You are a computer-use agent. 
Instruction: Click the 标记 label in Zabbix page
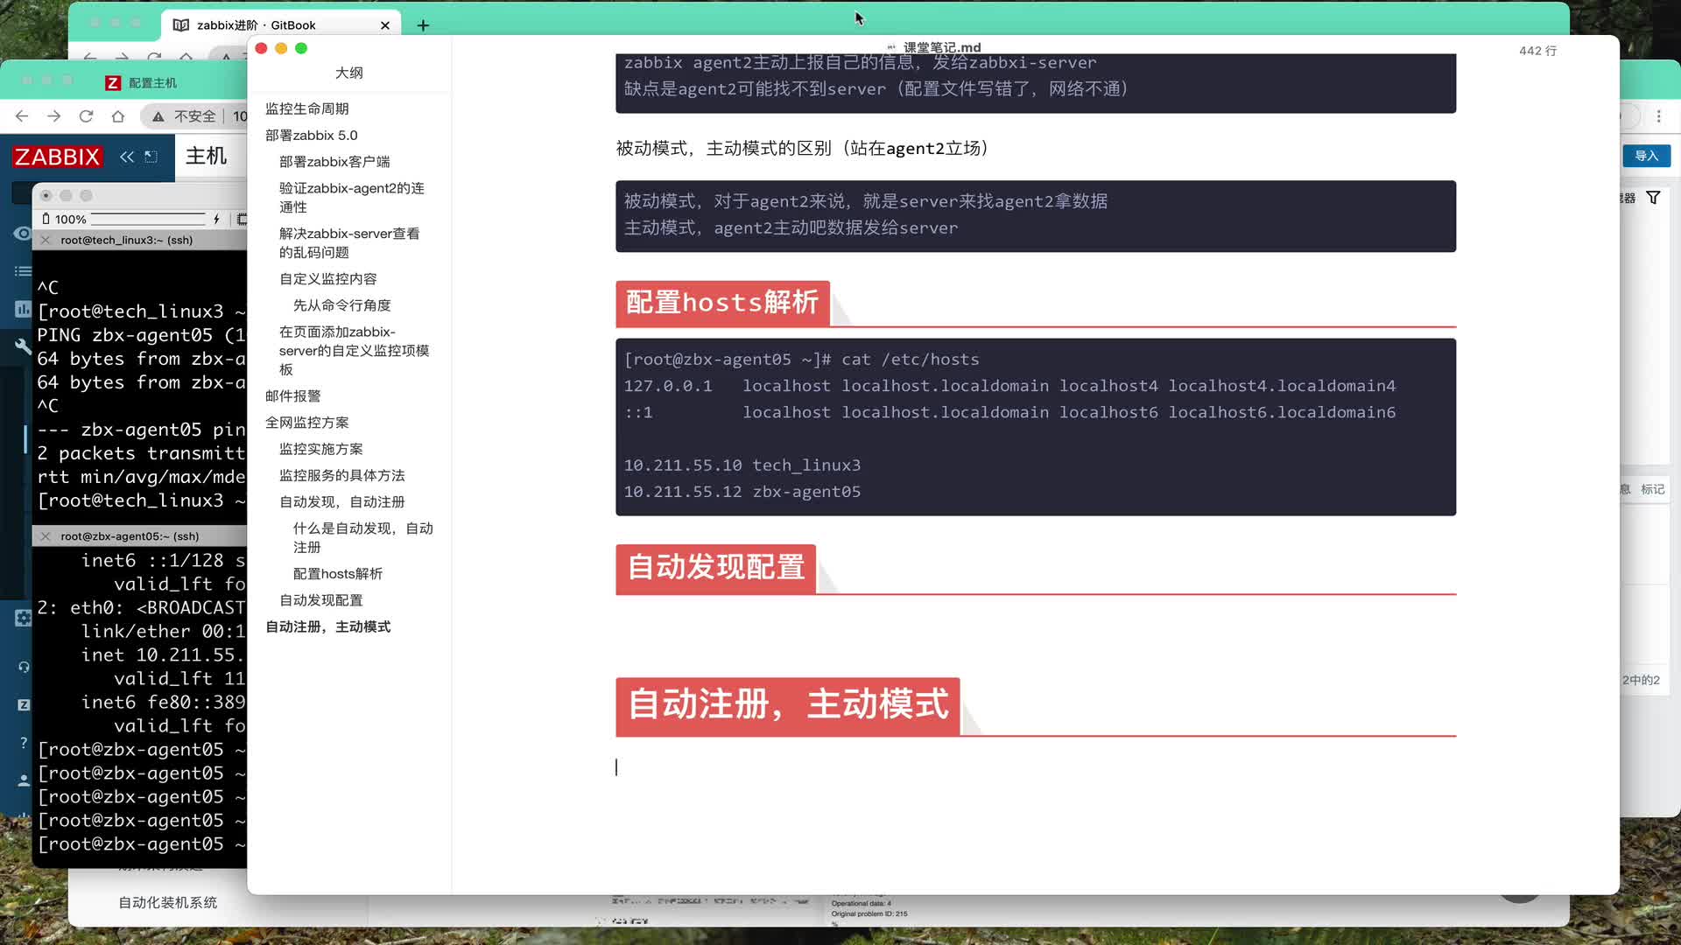point(1652,489)
